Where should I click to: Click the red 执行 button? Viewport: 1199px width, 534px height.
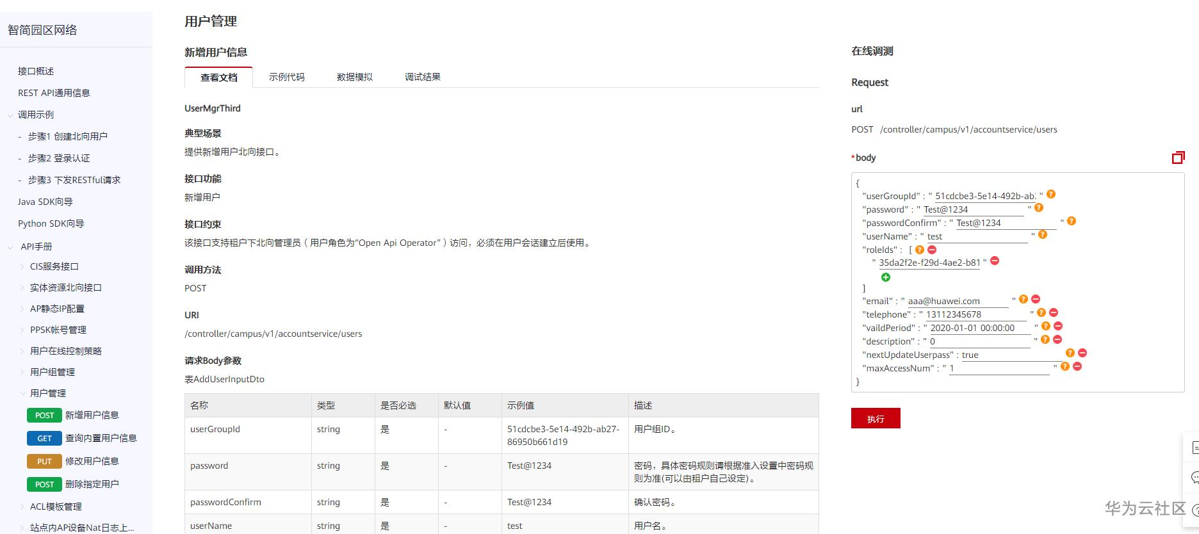coord(876,418)
